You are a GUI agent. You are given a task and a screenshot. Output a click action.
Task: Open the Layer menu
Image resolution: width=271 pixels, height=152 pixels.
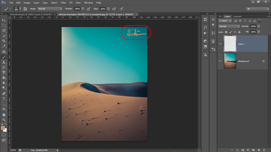(36, 3)
